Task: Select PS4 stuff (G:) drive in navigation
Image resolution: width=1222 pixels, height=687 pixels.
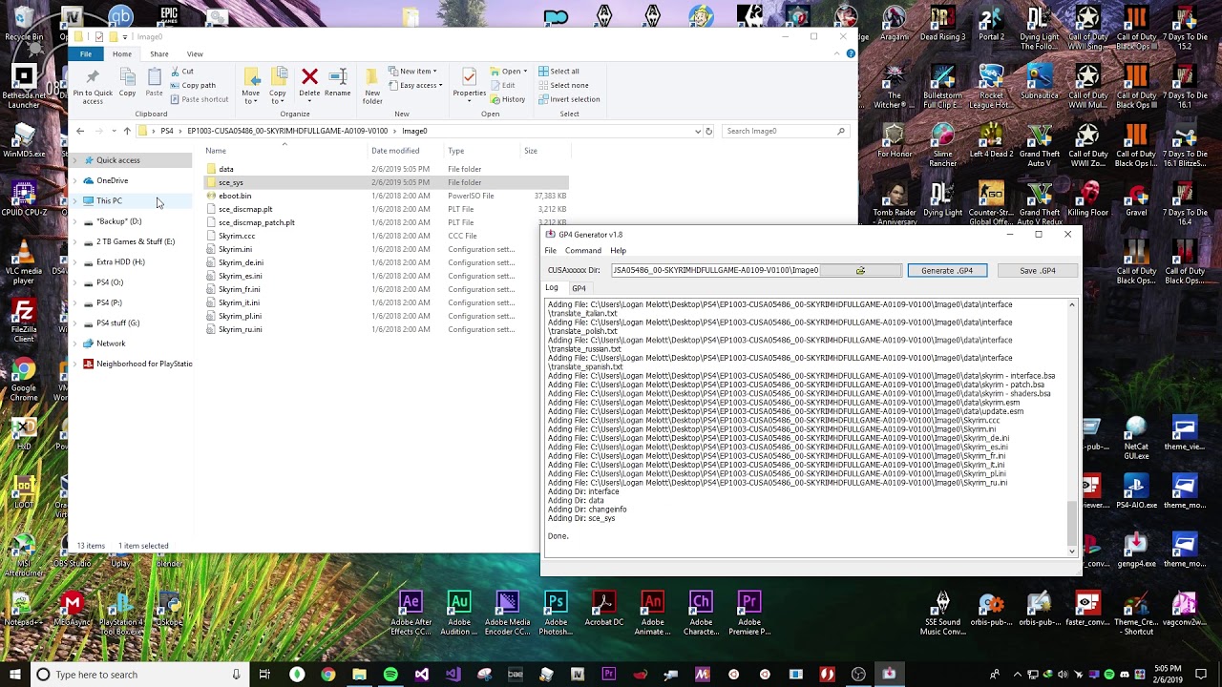Action: pos(118,323)
